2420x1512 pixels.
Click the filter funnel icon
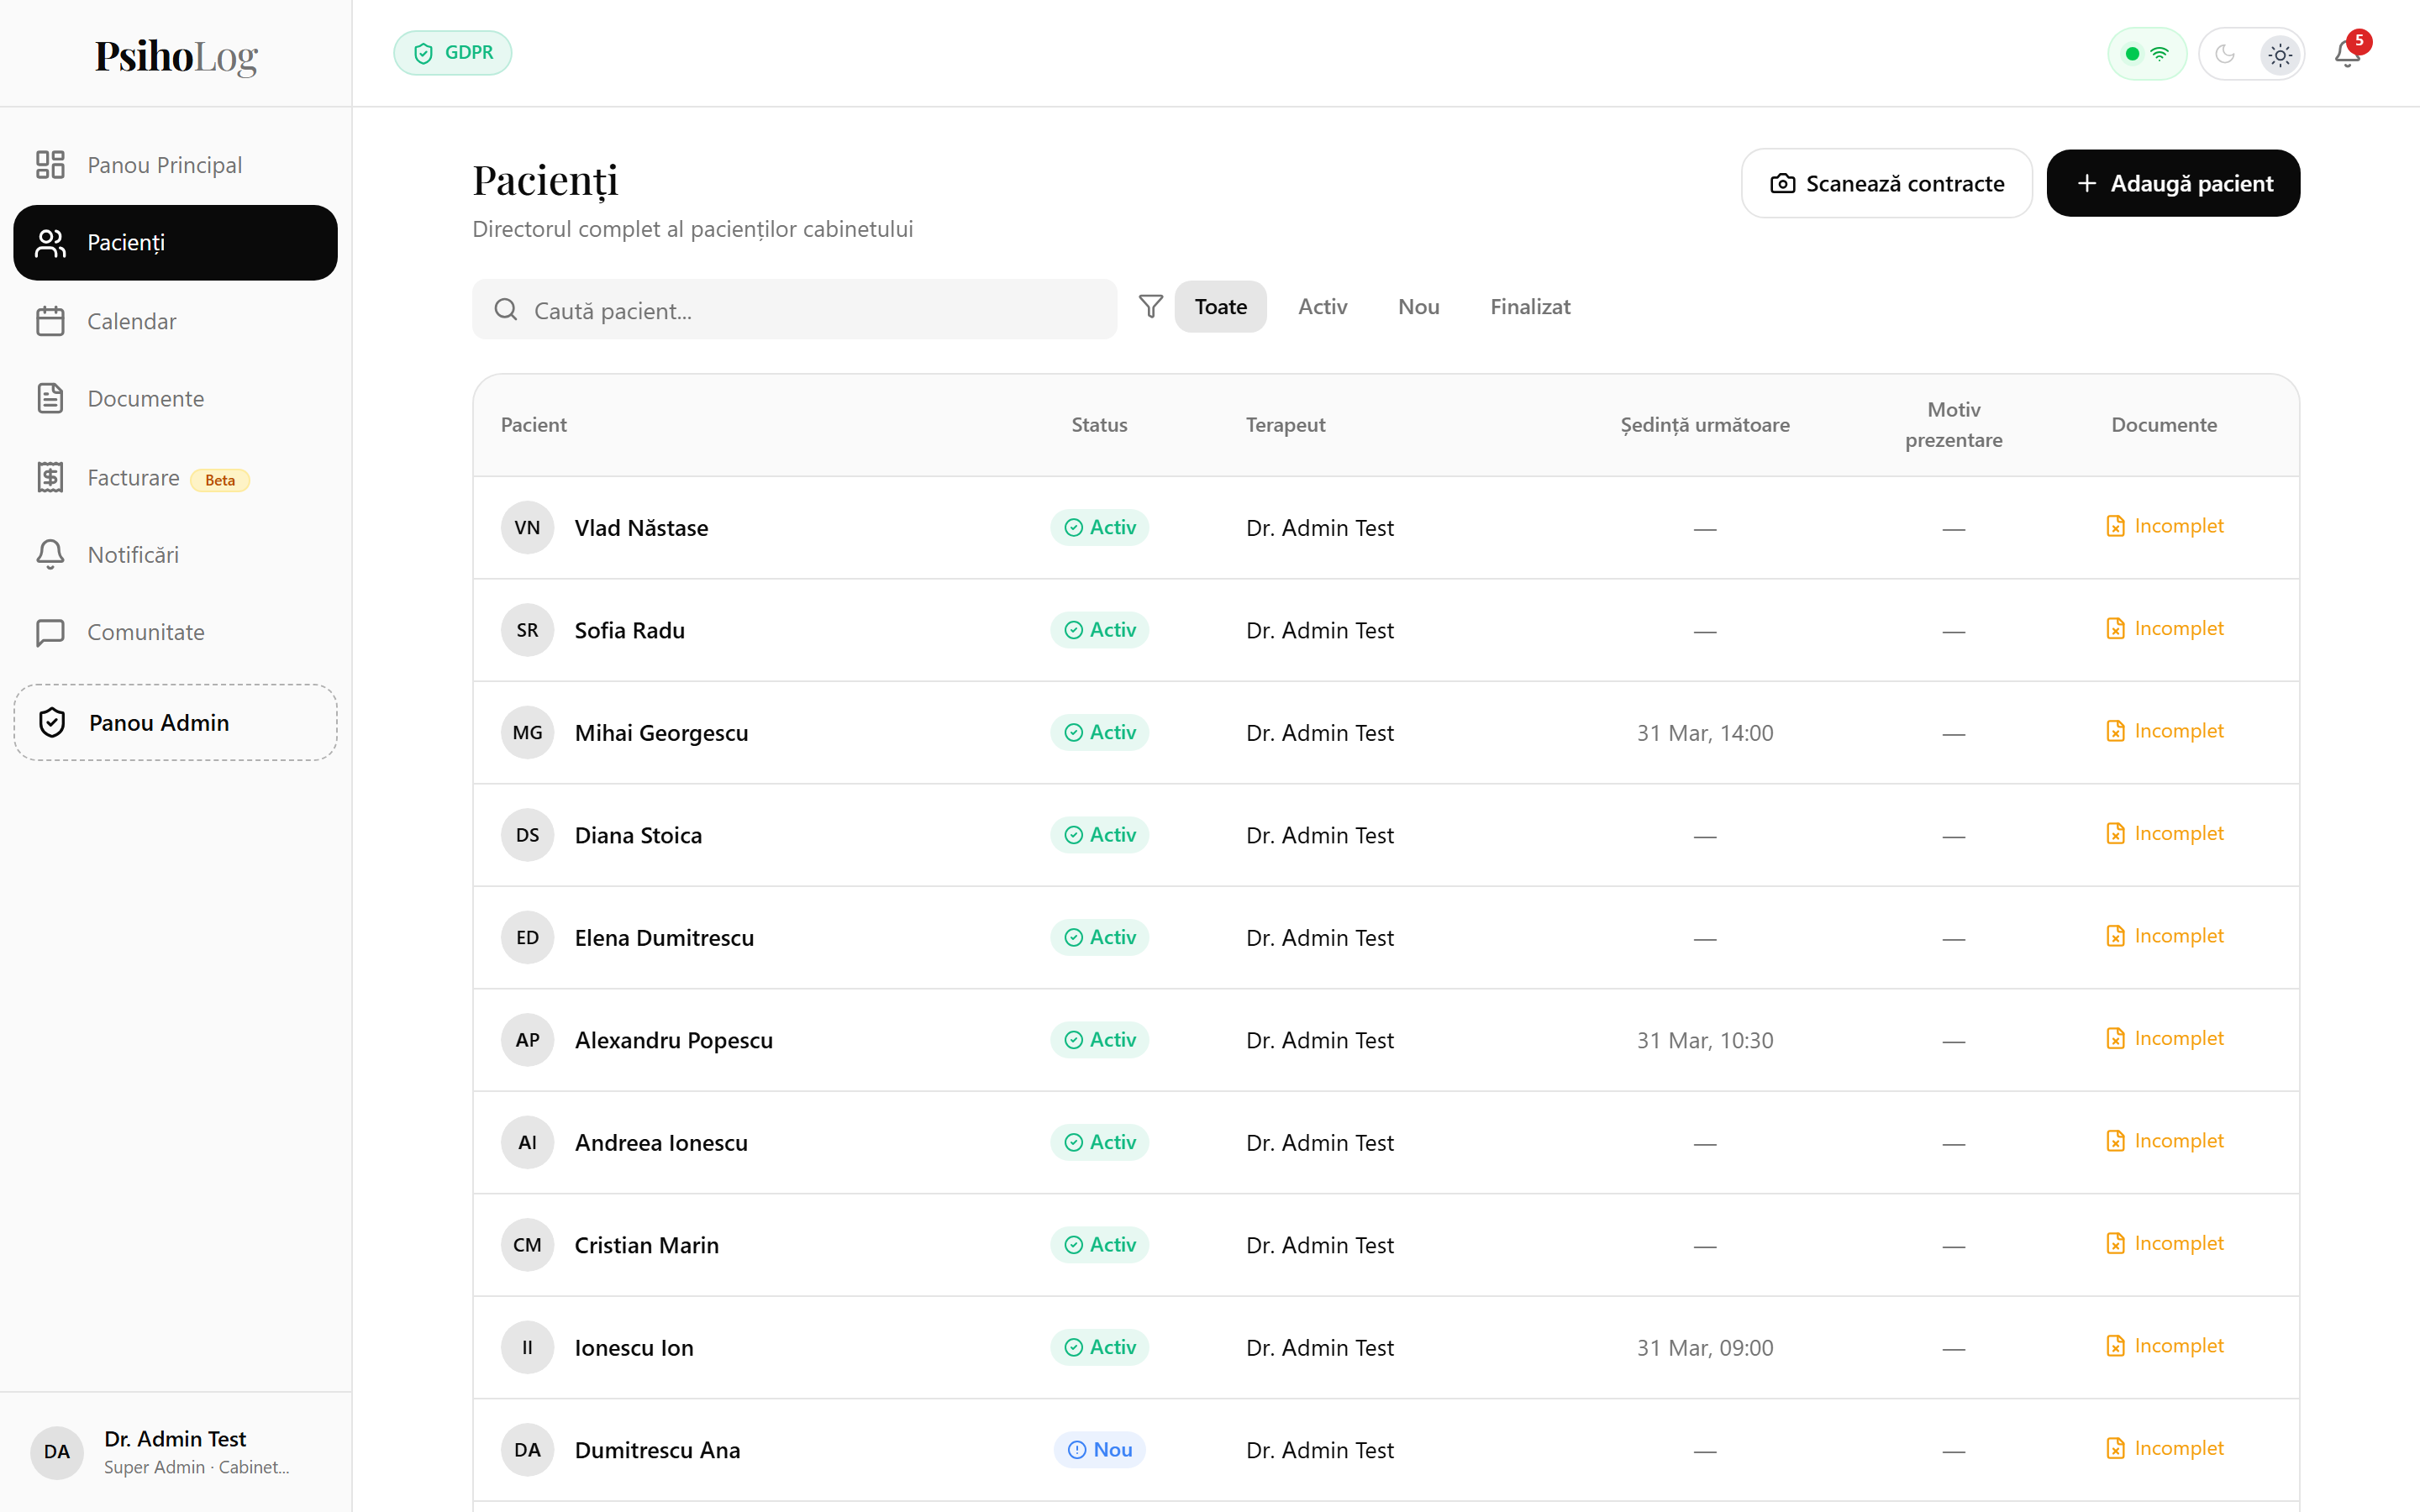coord(1151,307)
